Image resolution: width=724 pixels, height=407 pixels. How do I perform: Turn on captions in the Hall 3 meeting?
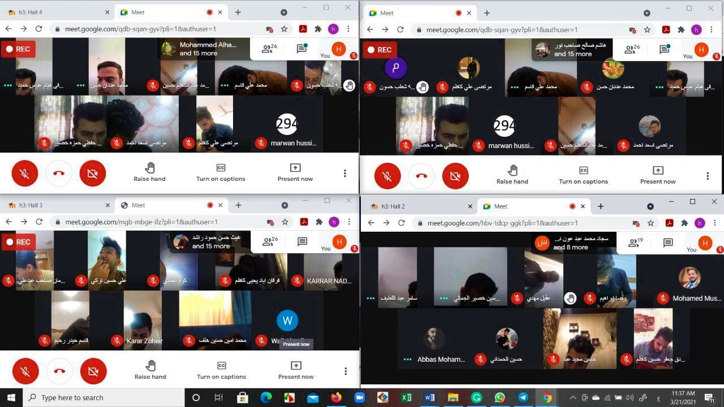pos(221,370)
